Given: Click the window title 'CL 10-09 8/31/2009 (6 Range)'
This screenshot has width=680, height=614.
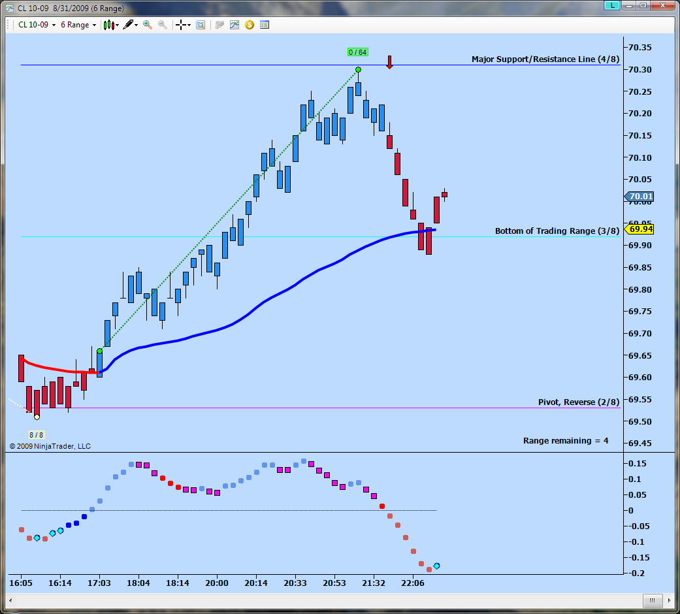Looking at the screenshot, I should tap(71, 8).
